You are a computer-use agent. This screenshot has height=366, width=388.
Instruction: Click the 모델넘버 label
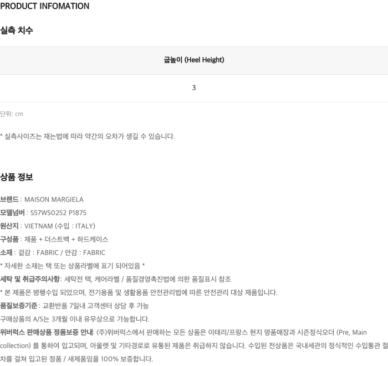click(12, 213)
